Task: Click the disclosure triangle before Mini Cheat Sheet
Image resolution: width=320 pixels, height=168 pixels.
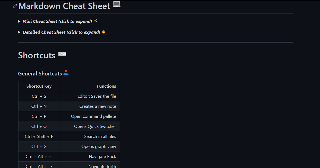Action: tap(19, 21)
